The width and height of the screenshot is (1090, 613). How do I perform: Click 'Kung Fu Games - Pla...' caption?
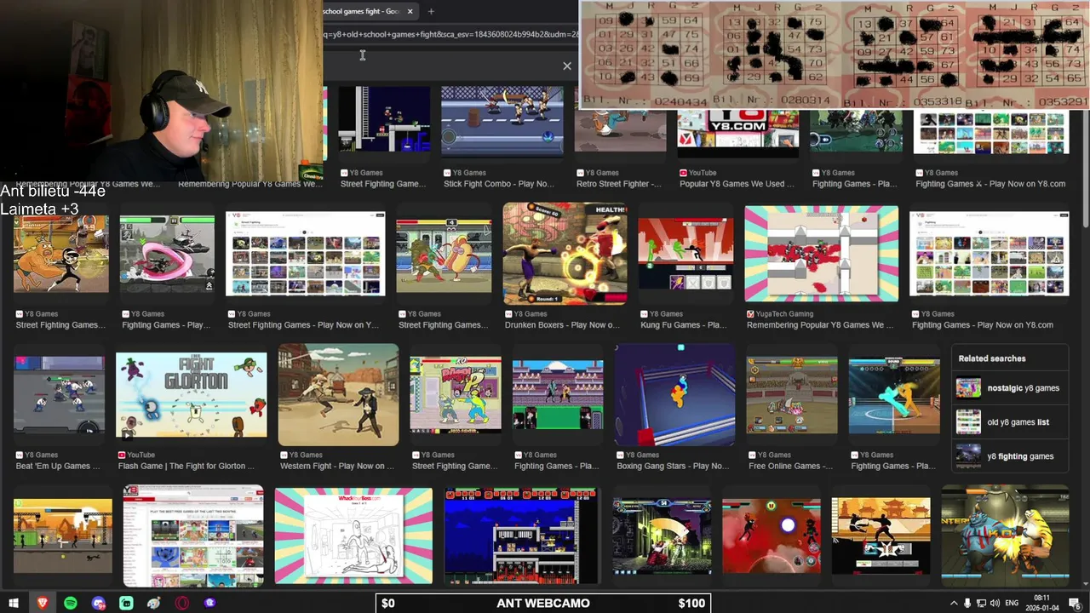(x=682, y=325)
